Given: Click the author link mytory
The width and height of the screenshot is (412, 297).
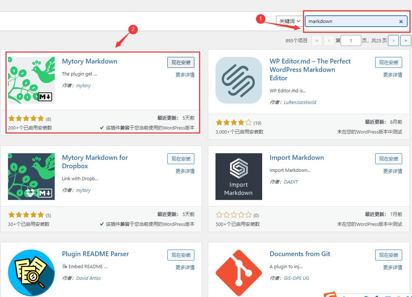Looking at the screenshot, I should (x=83, y=85).
